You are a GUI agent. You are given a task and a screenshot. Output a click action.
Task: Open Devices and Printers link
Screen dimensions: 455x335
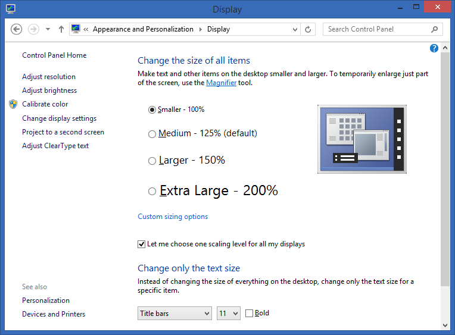click(x=54, y=314)
